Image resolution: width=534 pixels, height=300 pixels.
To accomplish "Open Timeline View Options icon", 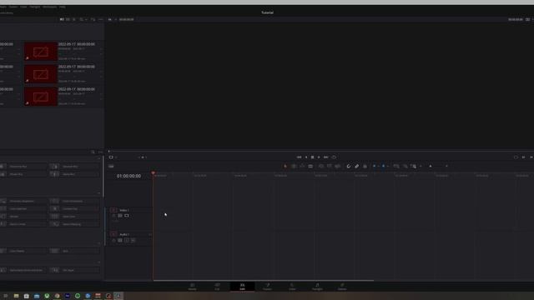I will click(111, 167).
